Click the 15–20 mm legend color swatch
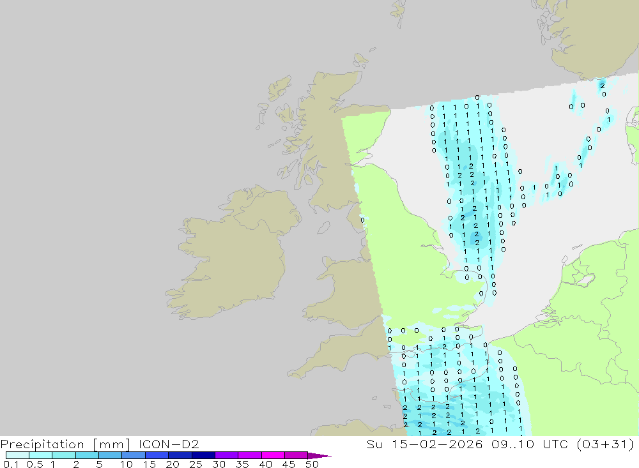The image size is (639, 468). pos(157,455)
